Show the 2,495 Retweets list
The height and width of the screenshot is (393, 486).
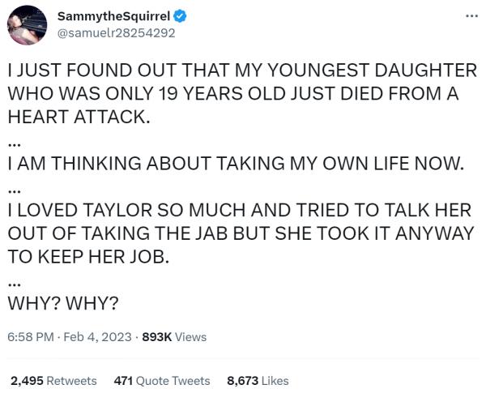click(53, 380)
